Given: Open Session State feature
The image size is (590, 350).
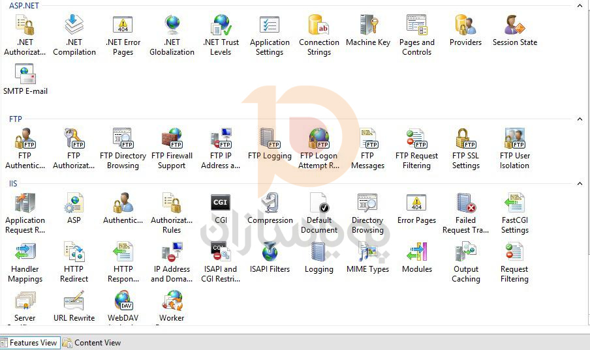Looking at the screenshot, I should [x=515, y=31].
